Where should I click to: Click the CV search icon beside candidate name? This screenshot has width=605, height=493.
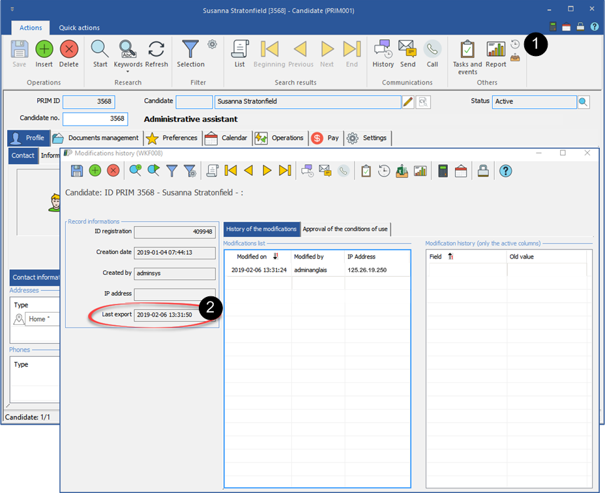[x=423, y=102]
